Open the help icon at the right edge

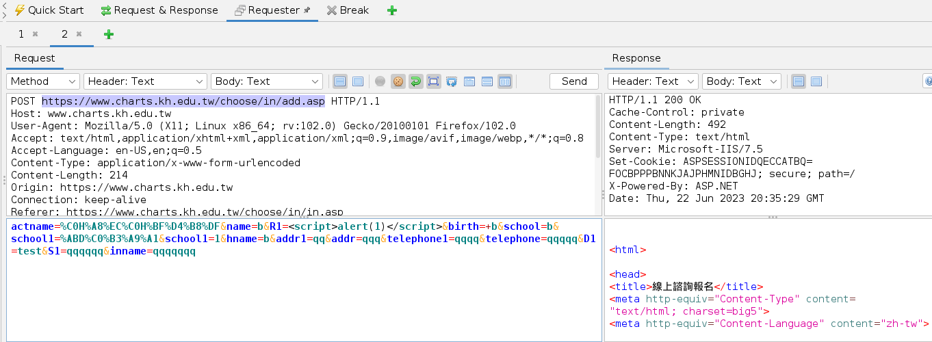(x=928, y=81)
